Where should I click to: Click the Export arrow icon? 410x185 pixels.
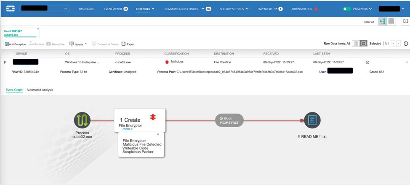tap(124, 44)
